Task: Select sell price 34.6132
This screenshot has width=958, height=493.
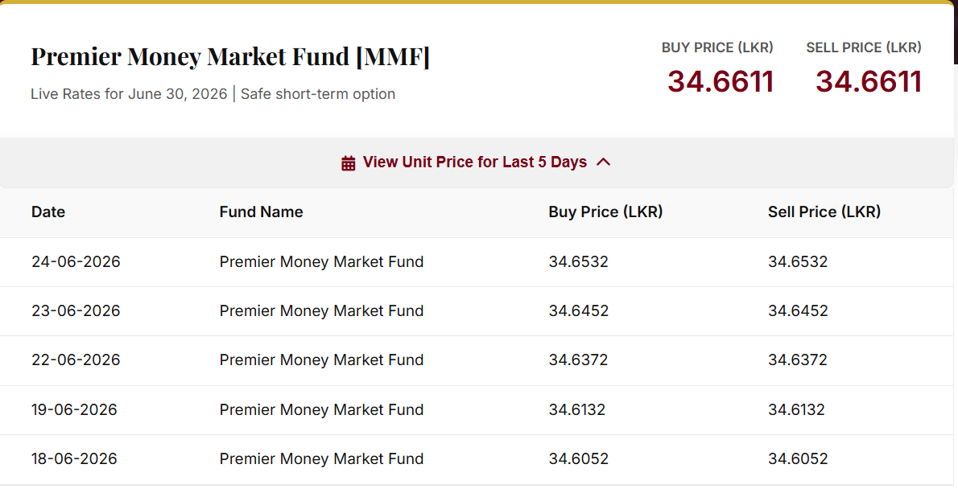Action: click(x=796, y=409)
